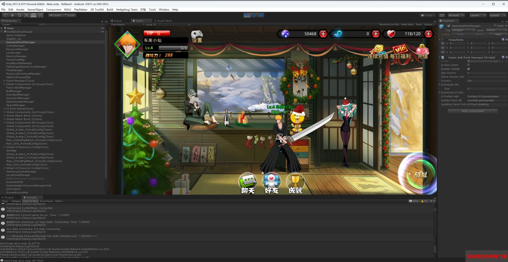The width and height of the screenshot is (508, 262).
Task: Open the Tag dropdown showing Untagged
Action: pyautogui.click(x=463, y=30)
